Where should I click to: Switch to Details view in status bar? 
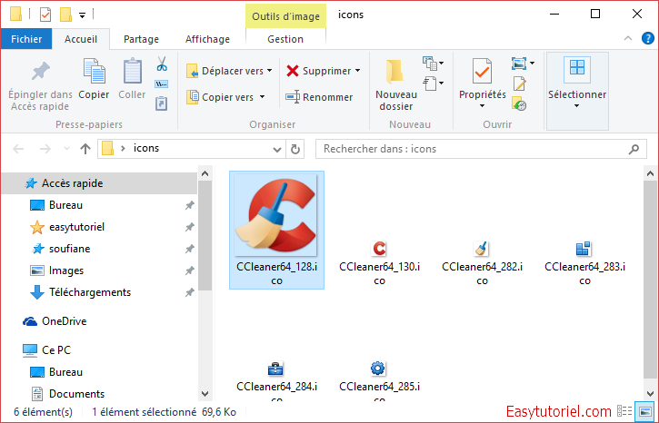click(624, 411)
